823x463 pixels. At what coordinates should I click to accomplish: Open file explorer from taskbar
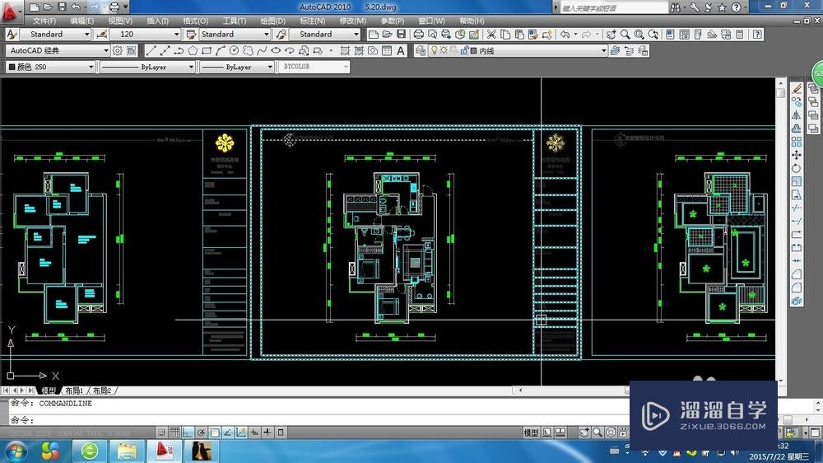127,451
